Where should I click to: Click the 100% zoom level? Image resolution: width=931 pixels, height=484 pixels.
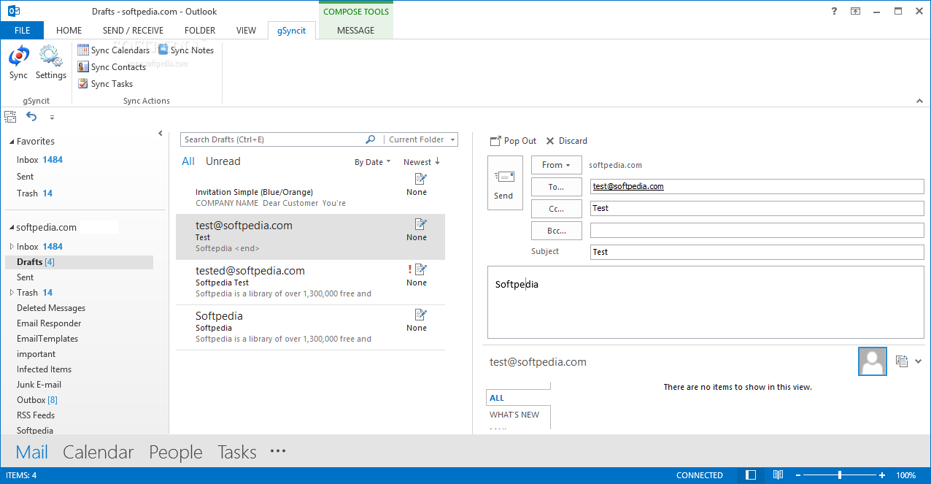(905, 475)
